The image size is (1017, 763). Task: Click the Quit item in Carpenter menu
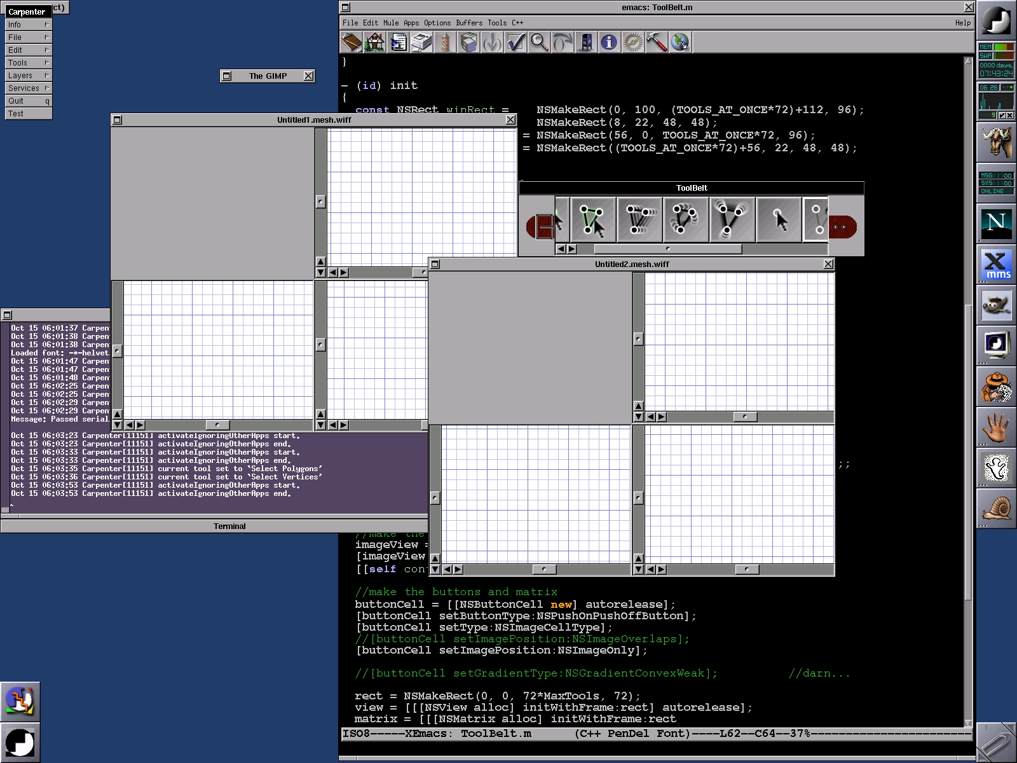[29, 100]
